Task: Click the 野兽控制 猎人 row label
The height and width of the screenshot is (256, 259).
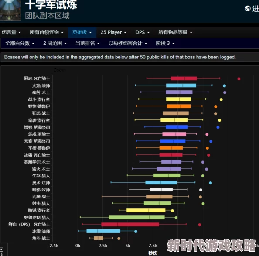Action: point(37,218)
